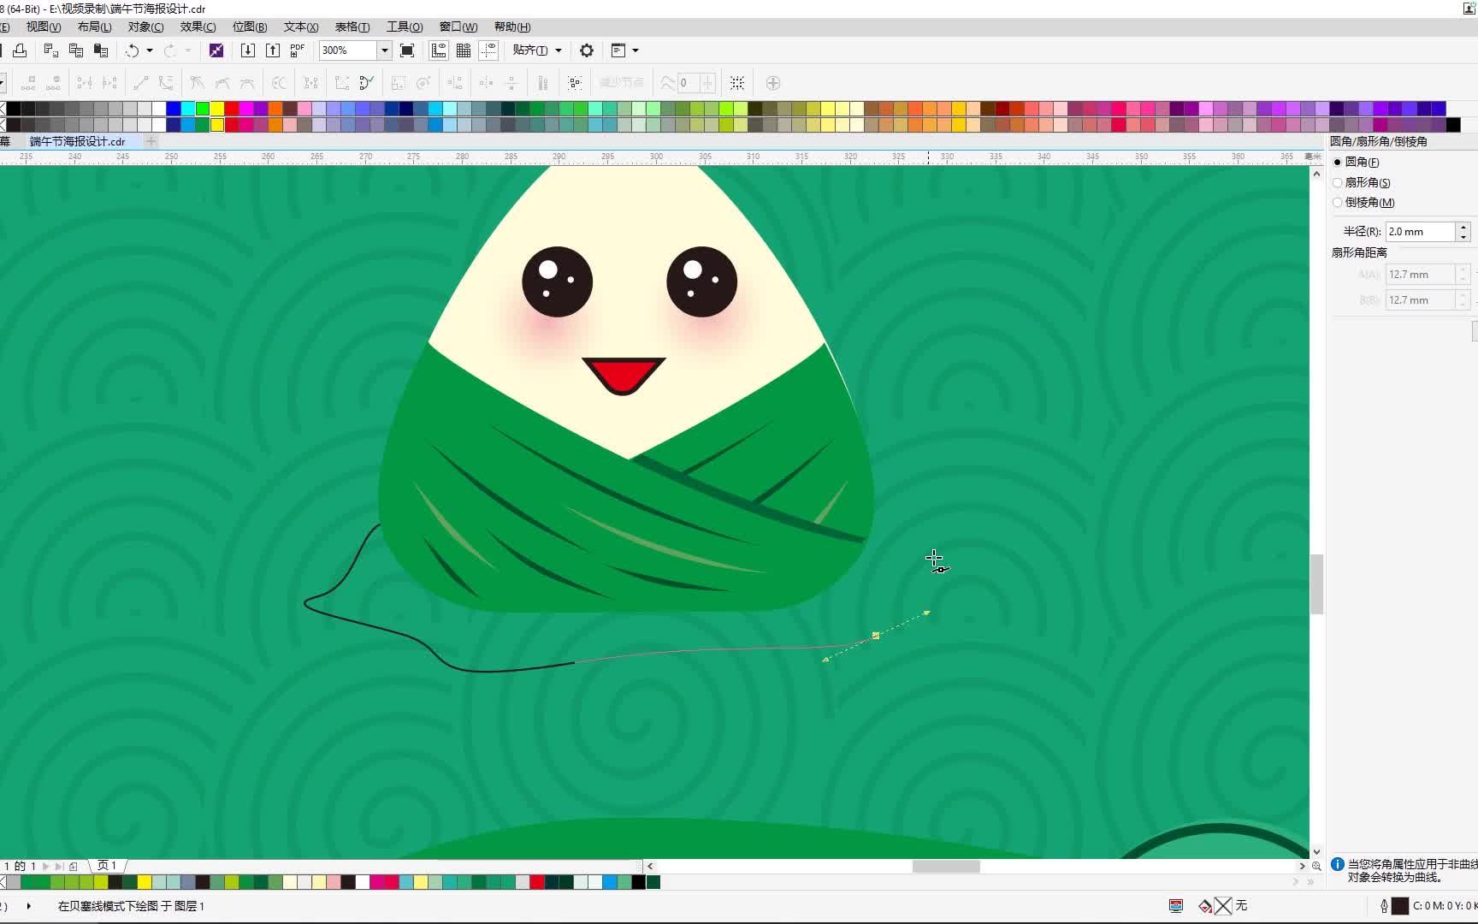Click the color palette expand double-arrow
This screenshot has width=1478, height=924.
tap(1310, 881)
